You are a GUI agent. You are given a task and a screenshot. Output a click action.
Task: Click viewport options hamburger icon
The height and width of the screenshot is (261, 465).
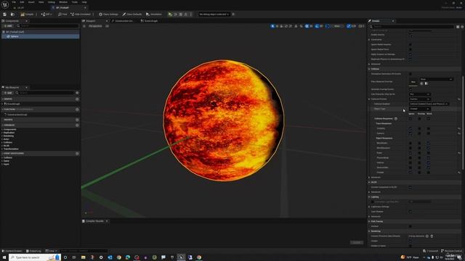coord(84,26)
